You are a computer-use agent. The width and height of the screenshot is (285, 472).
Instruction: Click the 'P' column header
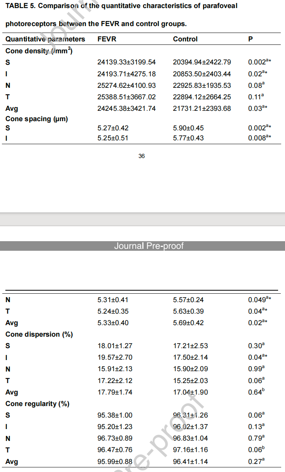point(250,39)
